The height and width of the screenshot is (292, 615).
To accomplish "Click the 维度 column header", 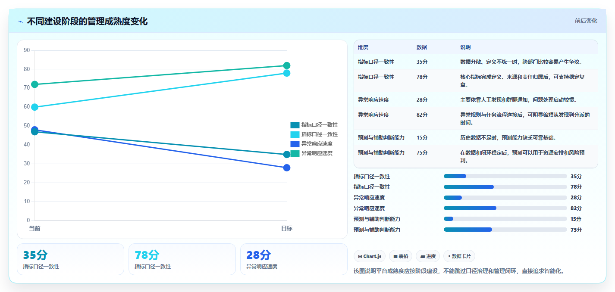I will coord(363,47).
